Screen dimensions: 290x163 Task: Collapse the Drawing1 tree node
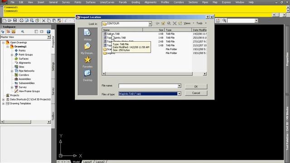[8, 47]
